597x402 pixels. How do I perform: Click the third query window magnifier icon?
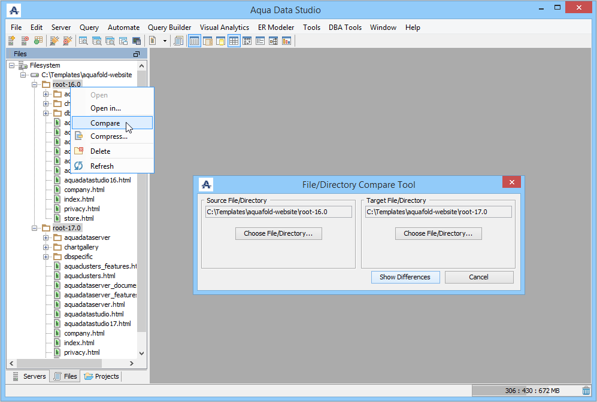tap(110, 41)
